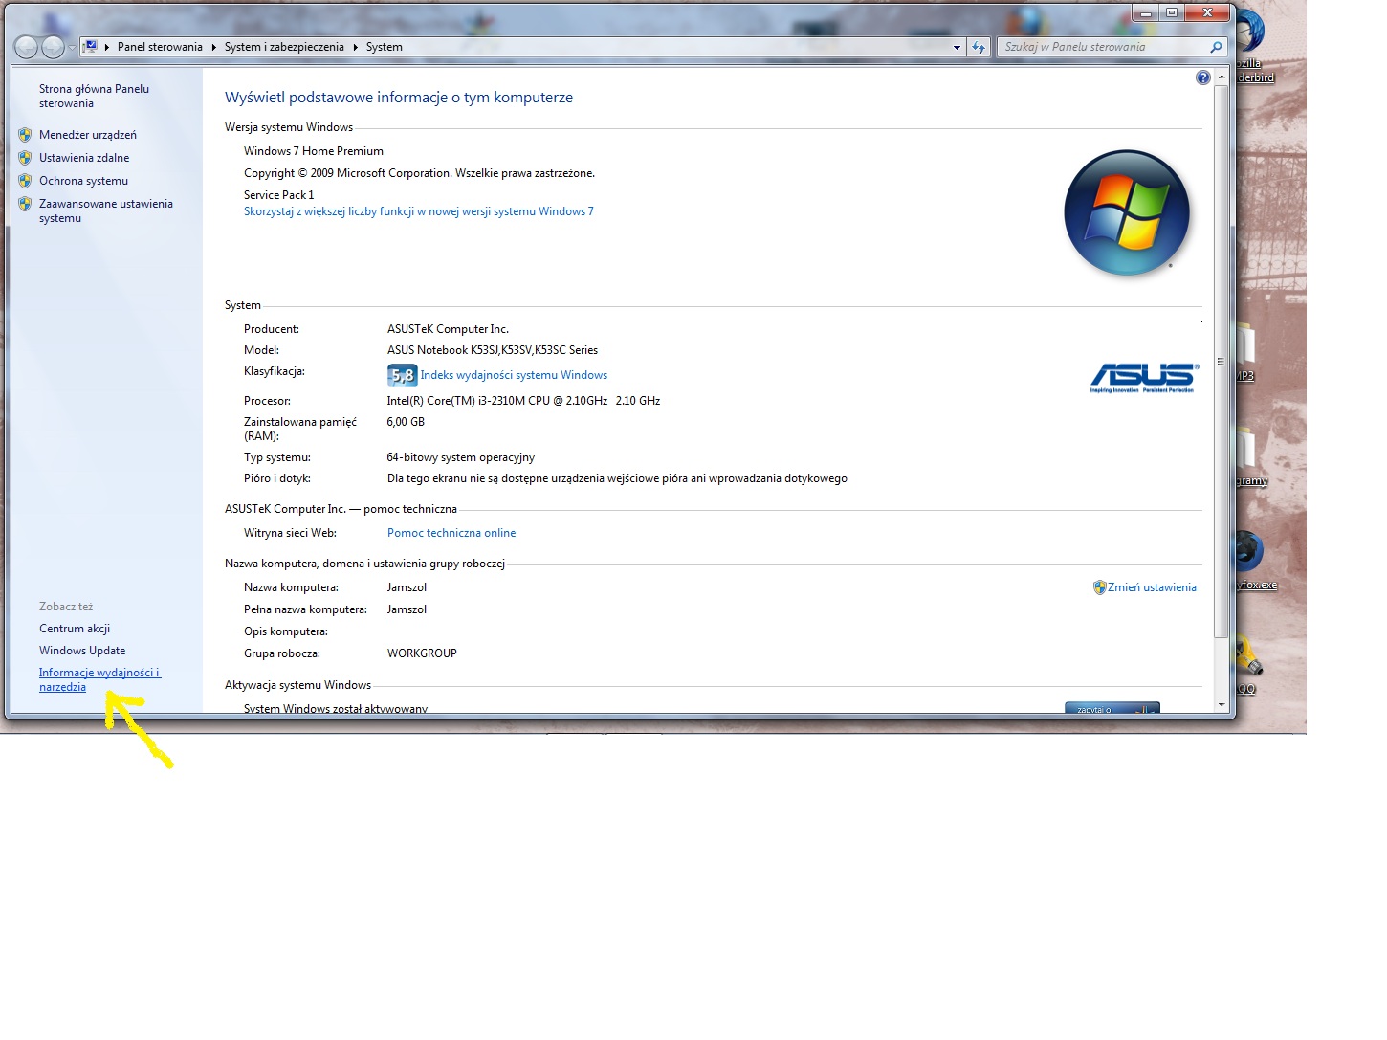Click the ASUS logo image
The height and width of the screenshot is (1040, 1387).
click(1143, 377)
